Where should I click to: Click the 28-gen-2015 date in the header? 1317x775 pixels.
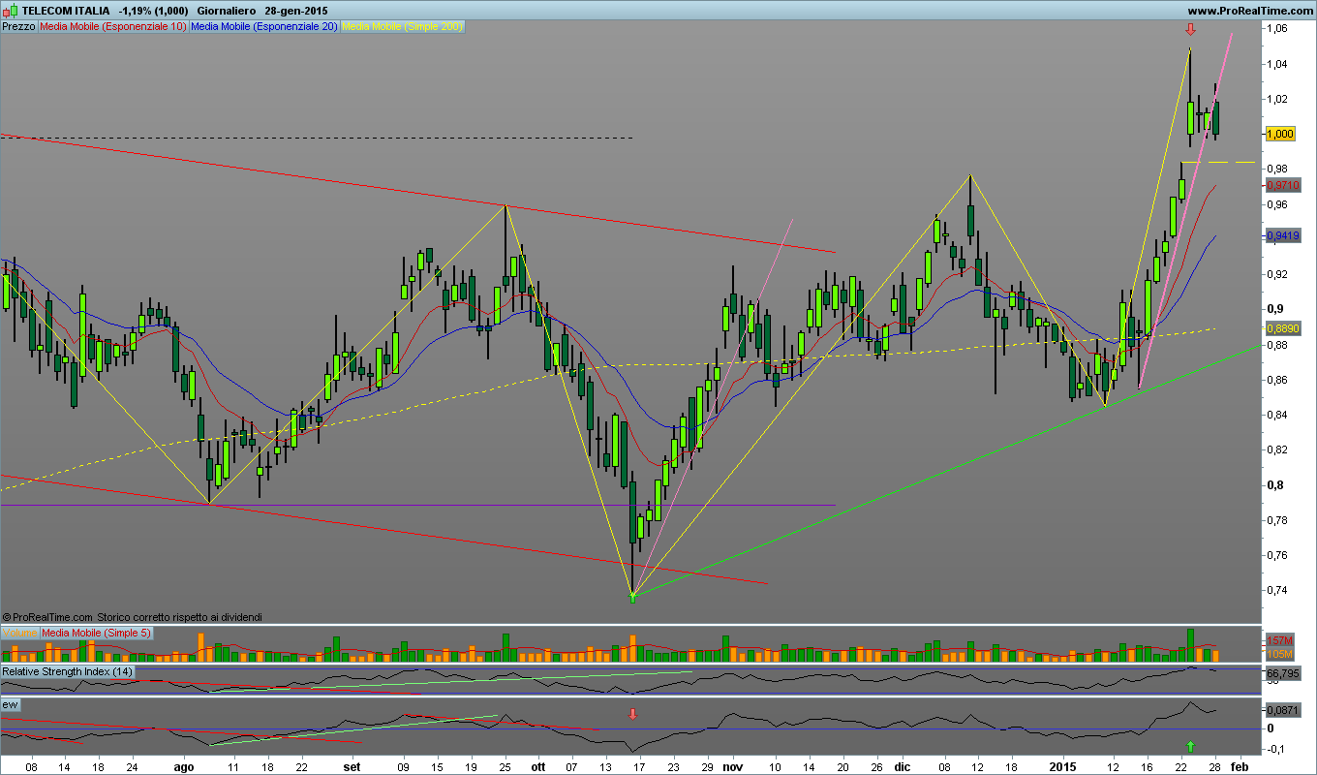coord(296,10)
